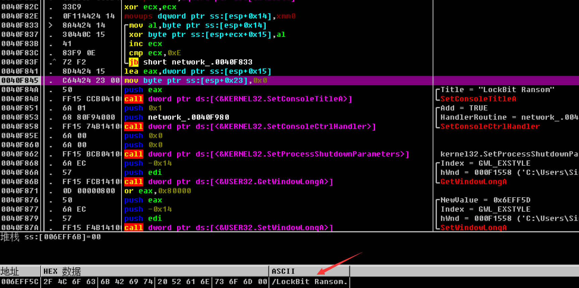
Task: Click the "push network_.0040F980" instruction
Action: 177,117
